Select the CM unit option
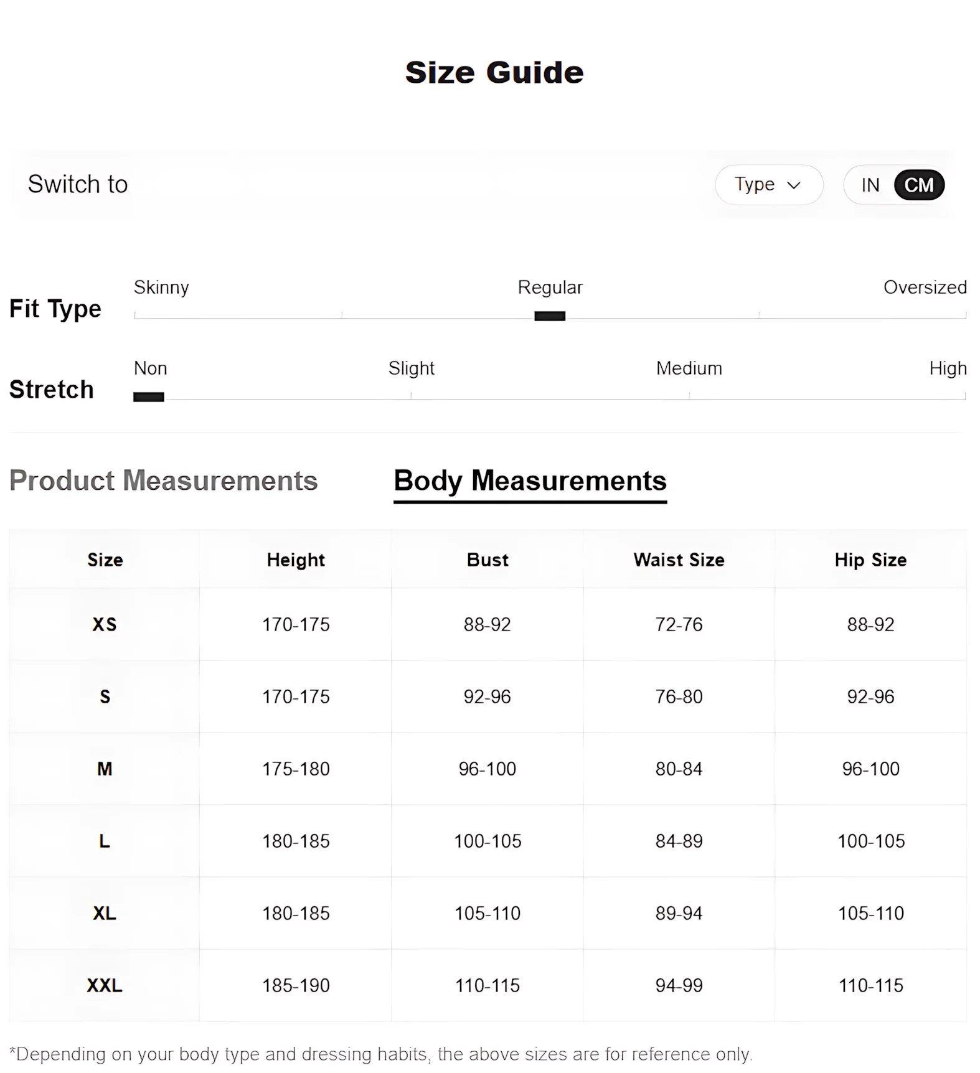 click(x=918, y=185)
